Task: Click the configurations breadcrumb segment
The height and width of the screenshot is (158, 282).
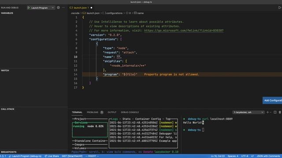Action: (x=113, y=13)
